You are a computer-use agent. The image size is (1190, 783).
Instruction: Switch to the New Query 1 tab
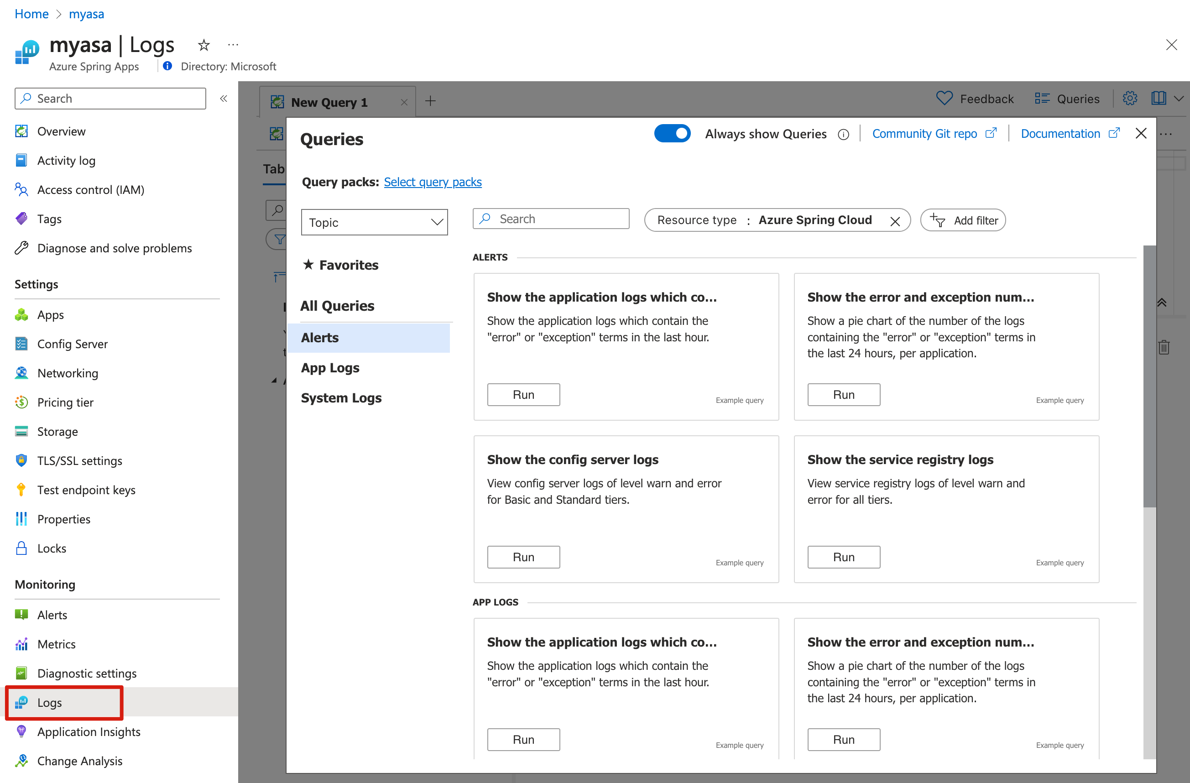(x=329, y=102)
